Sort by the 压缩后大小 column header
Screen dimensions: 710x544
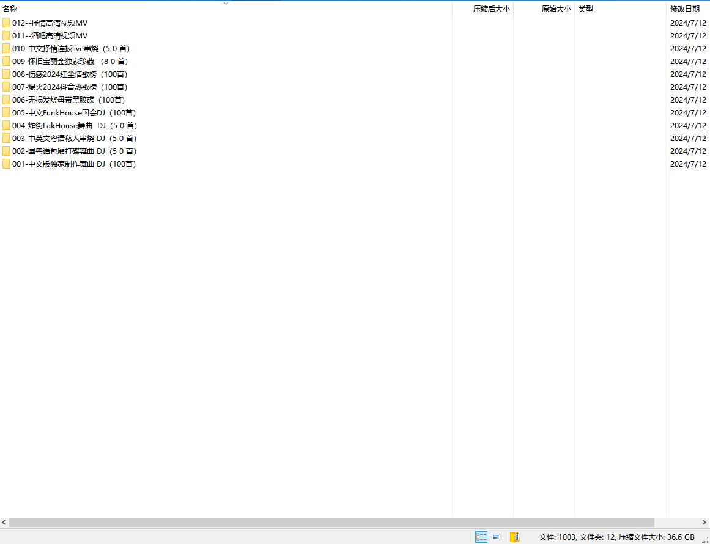tap(491, 9)
